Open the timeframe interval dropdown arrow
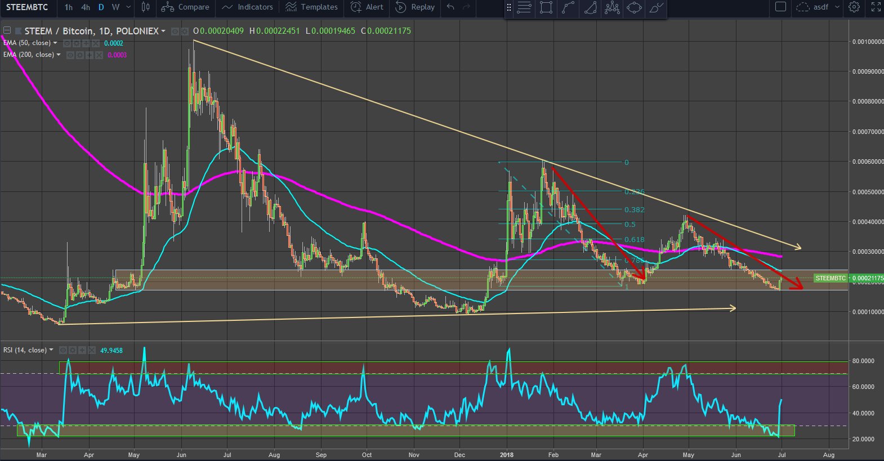 (129, 7)
